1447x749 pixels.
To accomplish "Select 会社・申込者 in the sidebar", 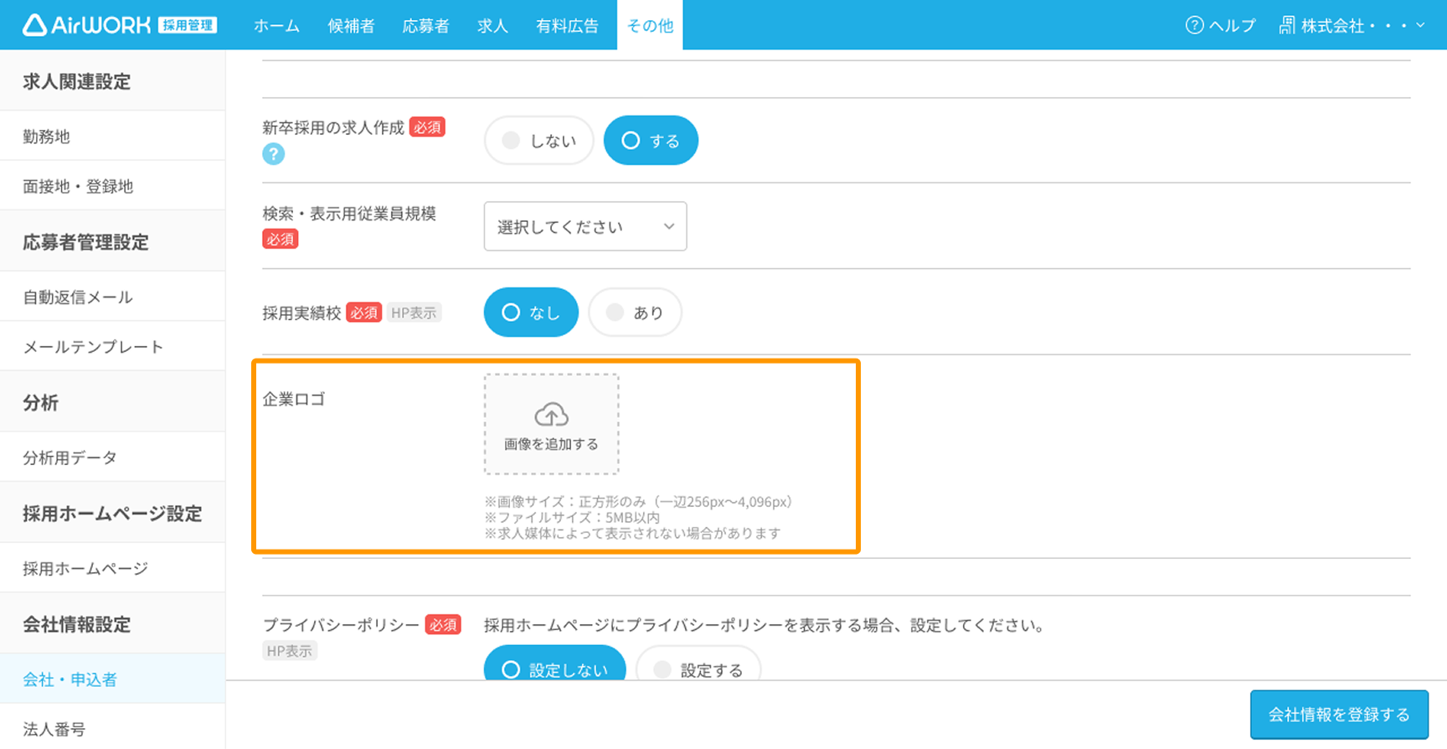I will pyautogui.click(x=112, y=679).
